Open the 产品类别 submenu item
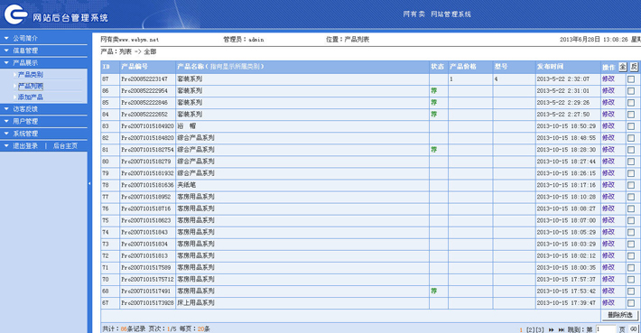This screenshot has width=641, height=333. click(31, 74)
